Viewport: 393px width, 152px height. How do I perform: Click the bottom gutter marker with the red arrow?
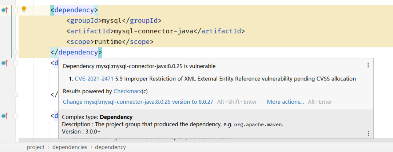coord(4,116)
